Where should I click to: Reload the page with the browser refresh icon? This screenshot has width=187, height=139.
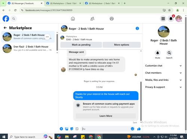click(15, 10)
